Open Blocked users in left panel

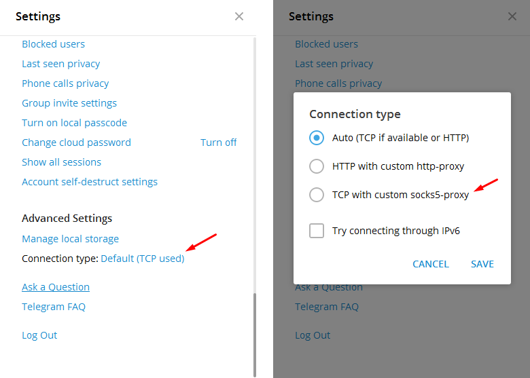pos(53,44)
